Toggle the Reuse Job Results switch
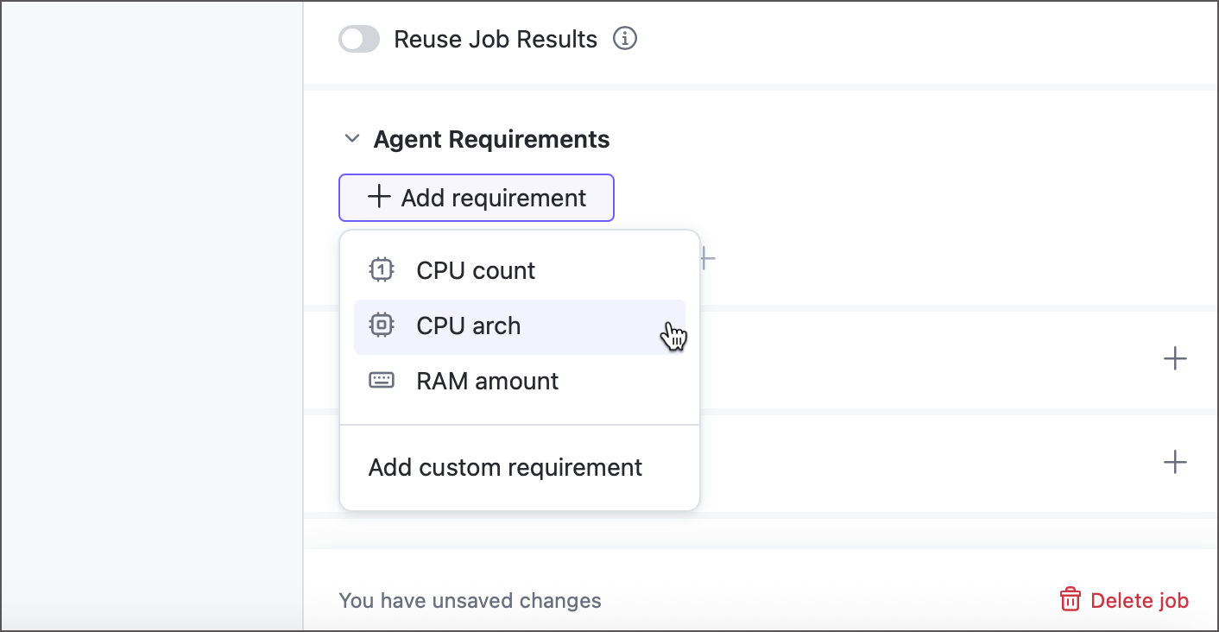1219x632 pixels. (x=359, y=39)
